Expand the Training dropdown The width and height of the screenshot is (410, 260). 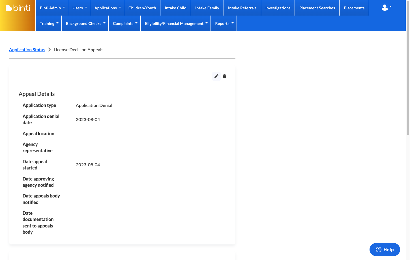[49, 23]
